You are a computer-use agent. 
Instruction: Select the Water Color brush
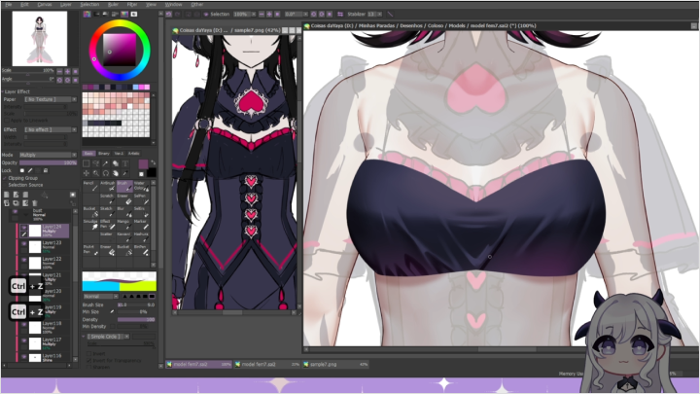point(141,186)
